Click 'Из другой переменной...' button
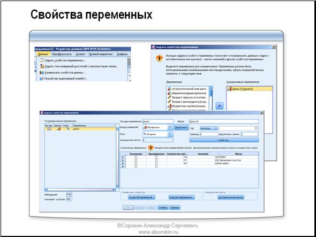Image resolution: width=316 pixels, height=237 pixels. pyautogui.click(x=142, y=197)
